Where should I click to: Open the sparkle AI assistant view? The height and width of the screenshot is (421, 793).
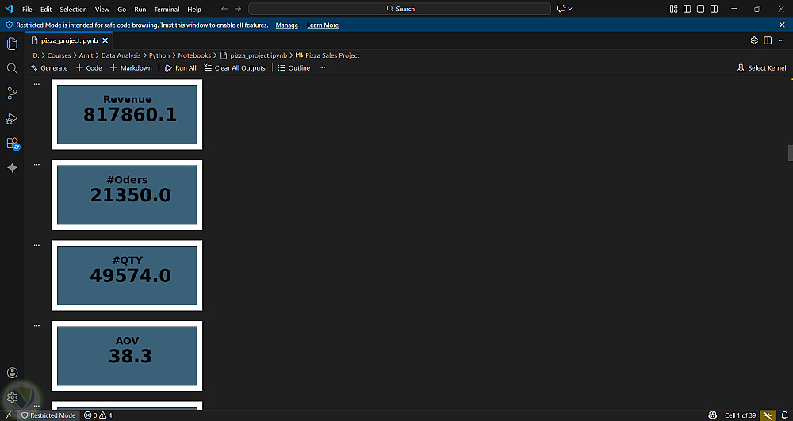pyautogui.click(x=12, y=168)
